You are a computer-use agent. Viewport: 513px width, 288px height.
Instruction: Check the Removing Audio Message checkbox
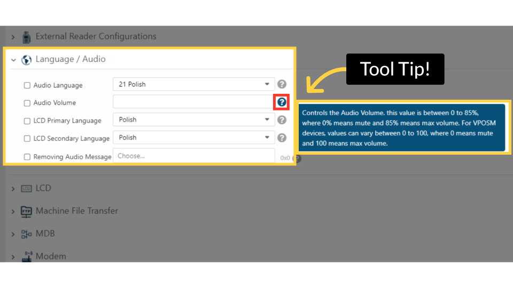click(x=27, y=157)
